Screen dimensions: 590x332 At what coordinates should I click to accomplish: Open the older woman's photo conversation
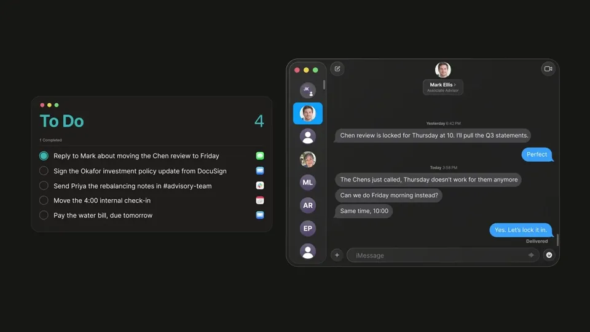click(x=307, y=159)
